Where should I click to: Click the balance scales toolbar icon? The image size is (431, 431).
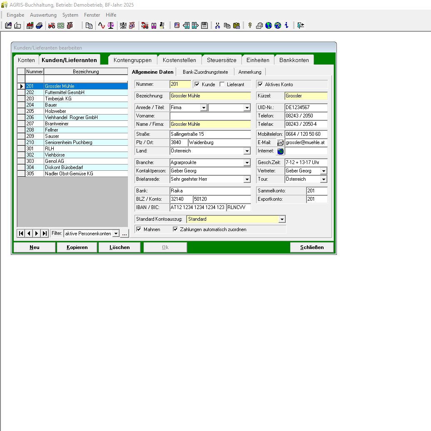point(110,25)
